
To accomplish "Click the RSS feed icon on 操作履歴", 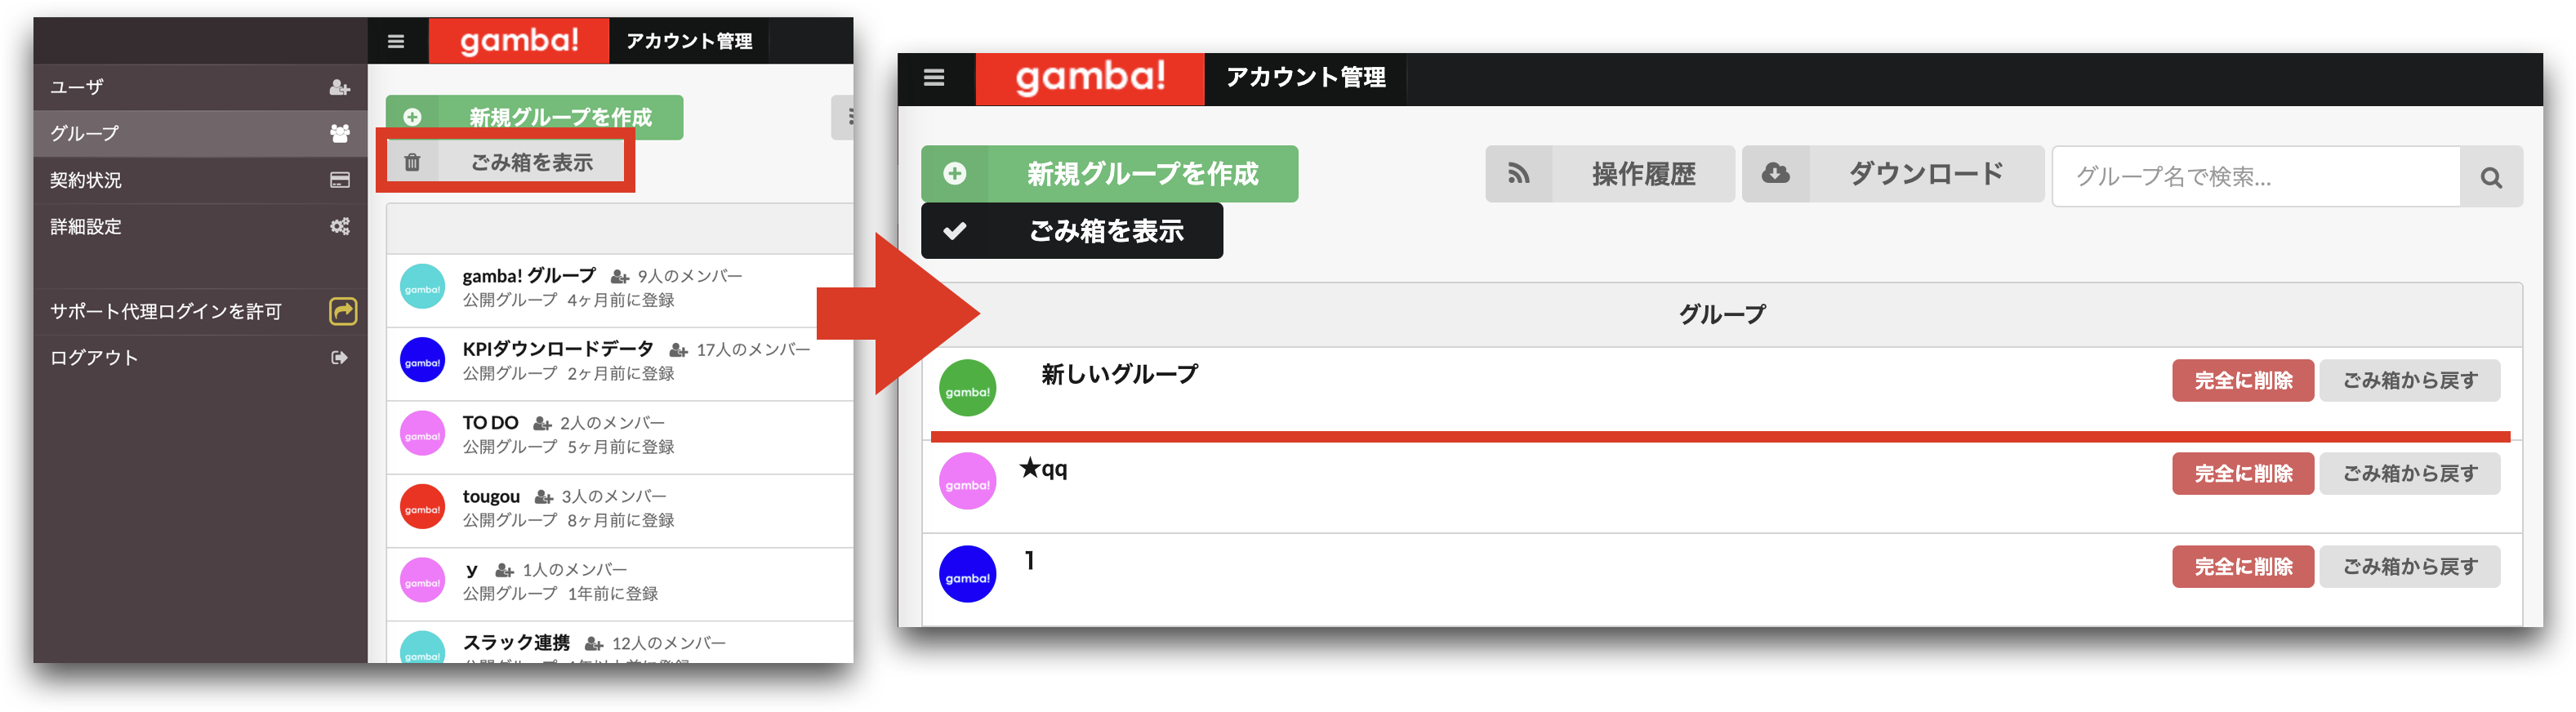I will pyautogui.click(x=1518, y=174).
